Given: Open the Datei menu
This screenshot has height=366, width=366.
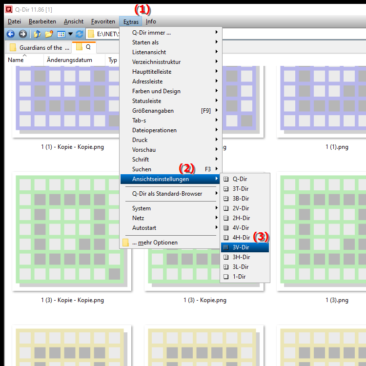Looking at the screenshot, I should pos(14,21).
